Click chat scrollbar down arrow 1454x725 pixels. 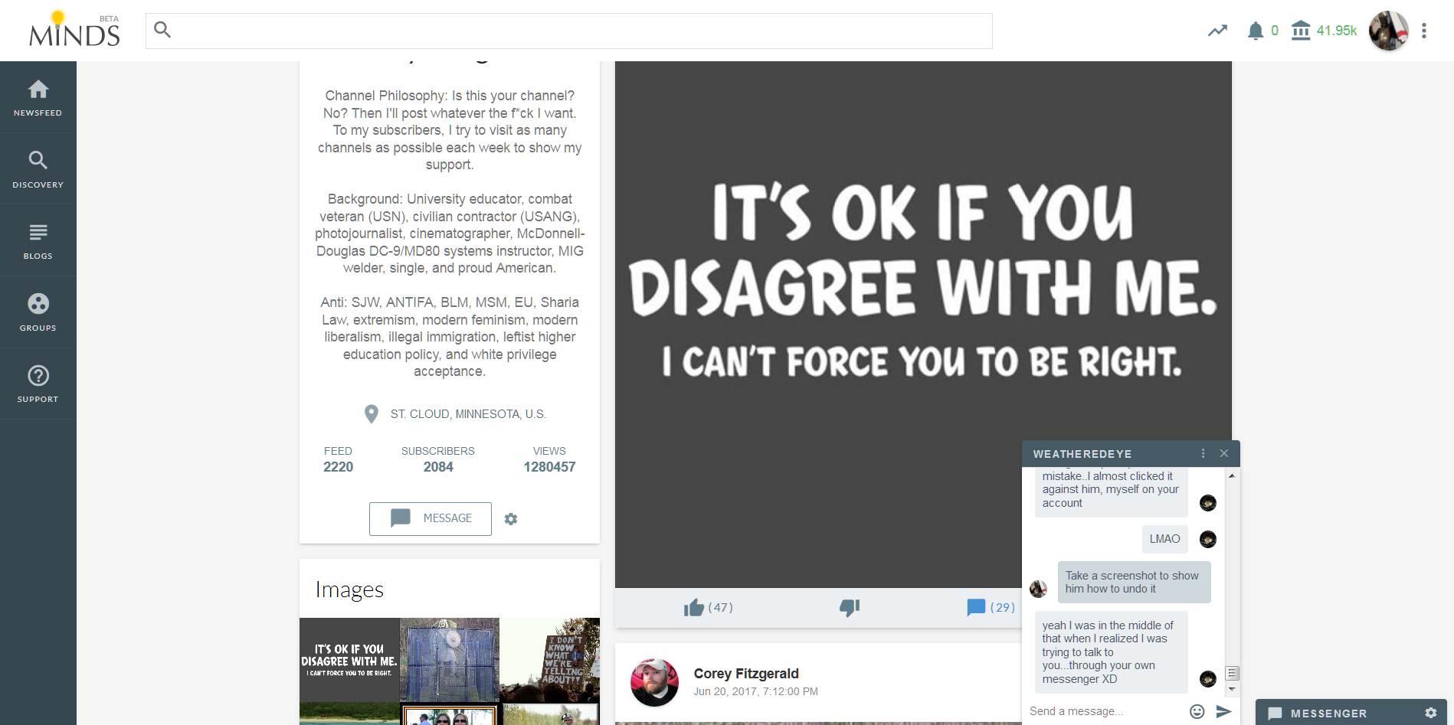[x=1232, y=689]
